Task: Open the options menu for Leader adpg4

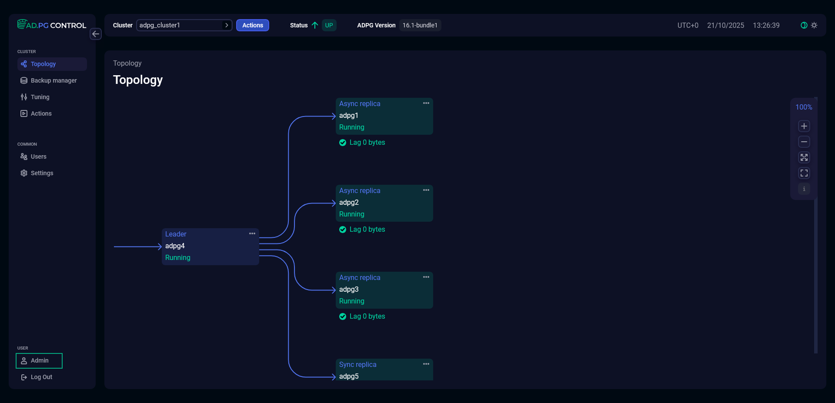Action: (252, 233)
